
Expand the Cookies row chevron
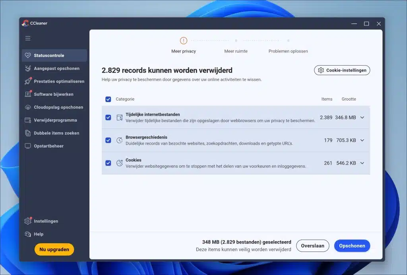362,163
